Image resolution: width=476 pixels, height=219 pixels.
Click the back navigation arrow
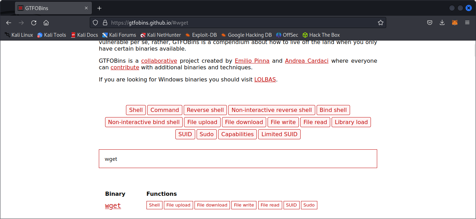9,23
